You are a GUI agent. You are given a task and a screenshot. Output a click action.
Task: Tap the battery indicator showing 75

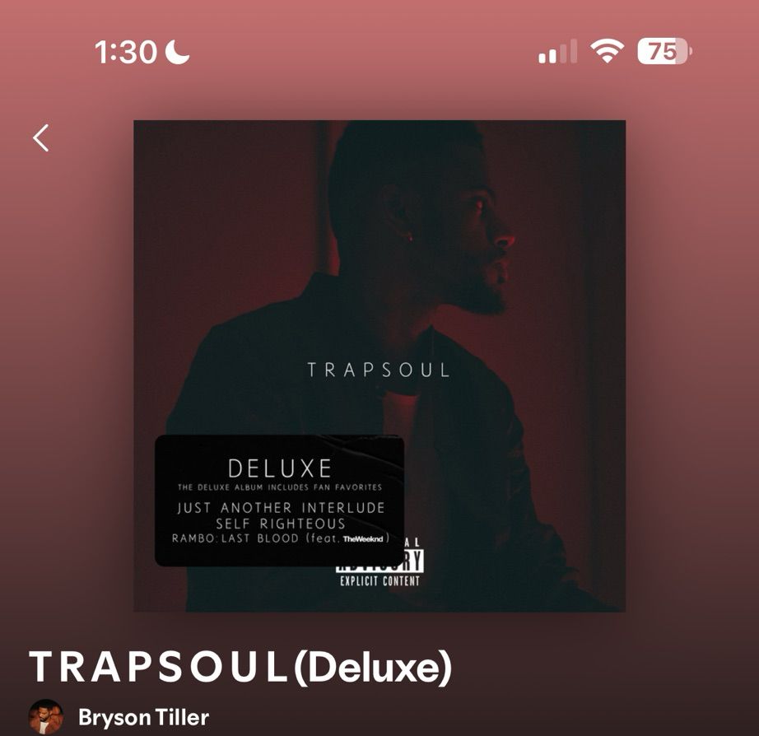664,51
